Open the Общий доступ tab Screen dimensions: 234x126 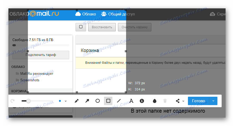click(x=118, y=14)
